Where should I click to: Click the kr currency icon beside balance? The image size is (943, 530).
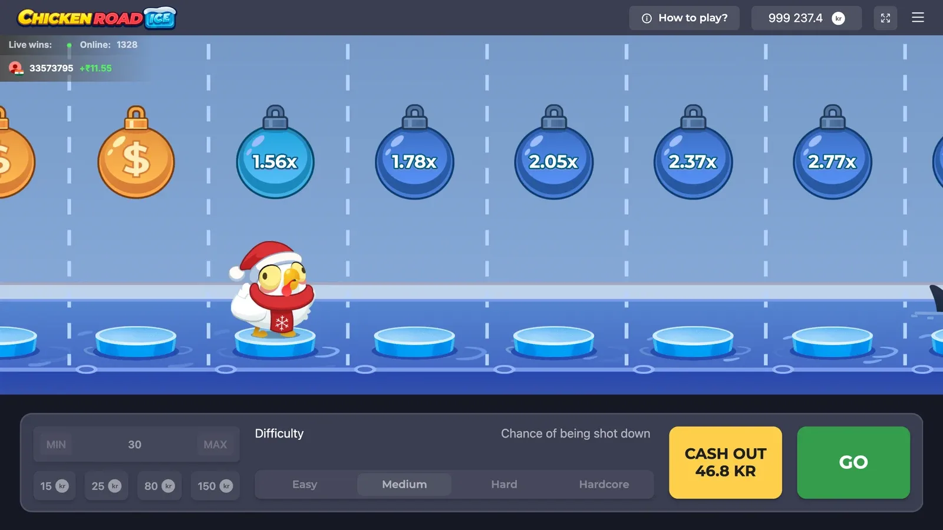pos(838,18)
